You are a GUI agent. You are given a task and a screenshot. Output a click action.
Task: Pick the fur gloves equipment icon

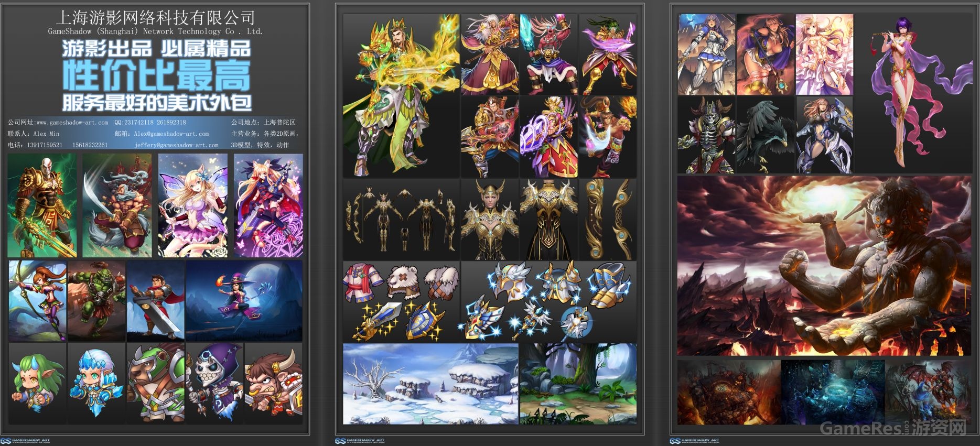pyautogui.click(x=440, y=282)
